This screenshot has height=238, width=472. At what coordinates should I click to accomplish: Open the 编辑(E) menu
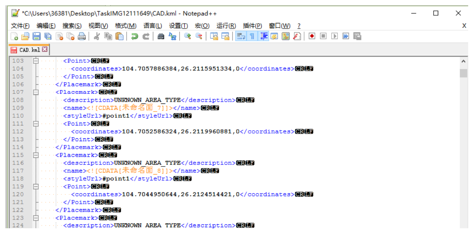pyautogui.click(x=46, y=26)
